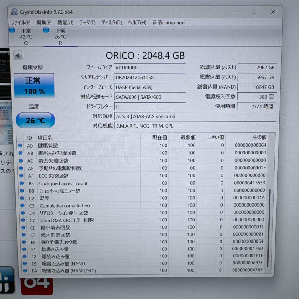Click the previous disk arrow button
Viewport: 299px width, 299px height.
(18, 55)
